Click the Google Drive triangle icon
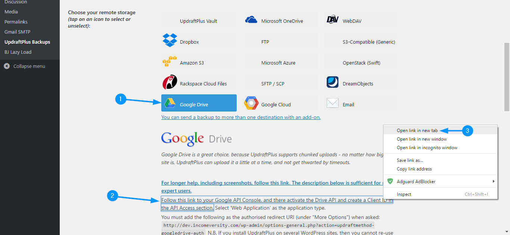Viewport: 510px width, 235px height. [170, 103]
